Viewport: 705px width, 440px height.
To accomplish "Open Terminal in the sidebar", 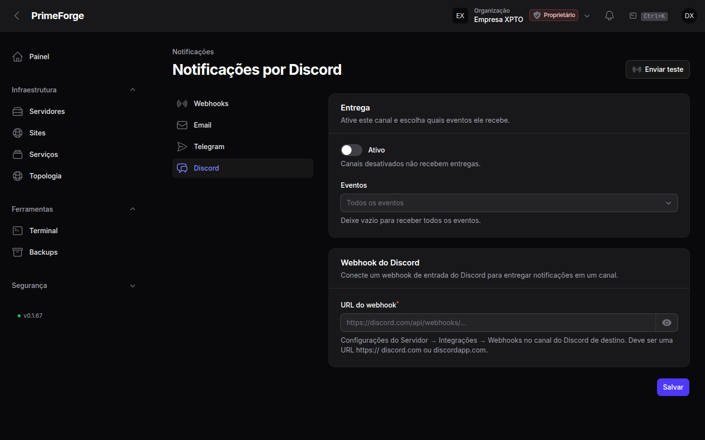I will 73,231.
